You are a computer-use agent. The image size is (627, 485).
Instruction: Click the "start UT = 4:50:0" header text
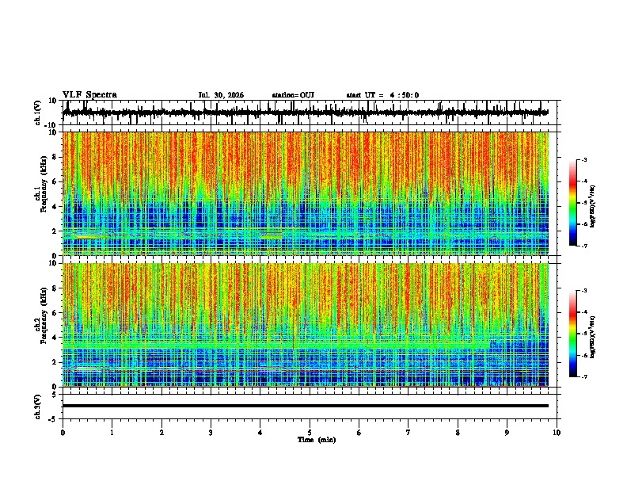click(x=382, y=95)
